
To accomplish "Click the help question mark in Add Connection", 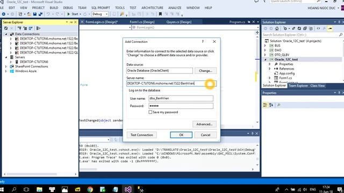I will pos(203,42).
